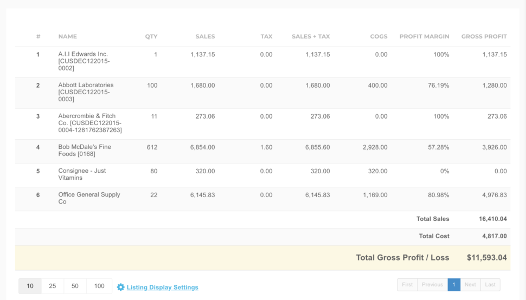Viewport: 526px width, 300px height.
Task: Click the 4,976.83 gross profit value
Action: [495, 195]
